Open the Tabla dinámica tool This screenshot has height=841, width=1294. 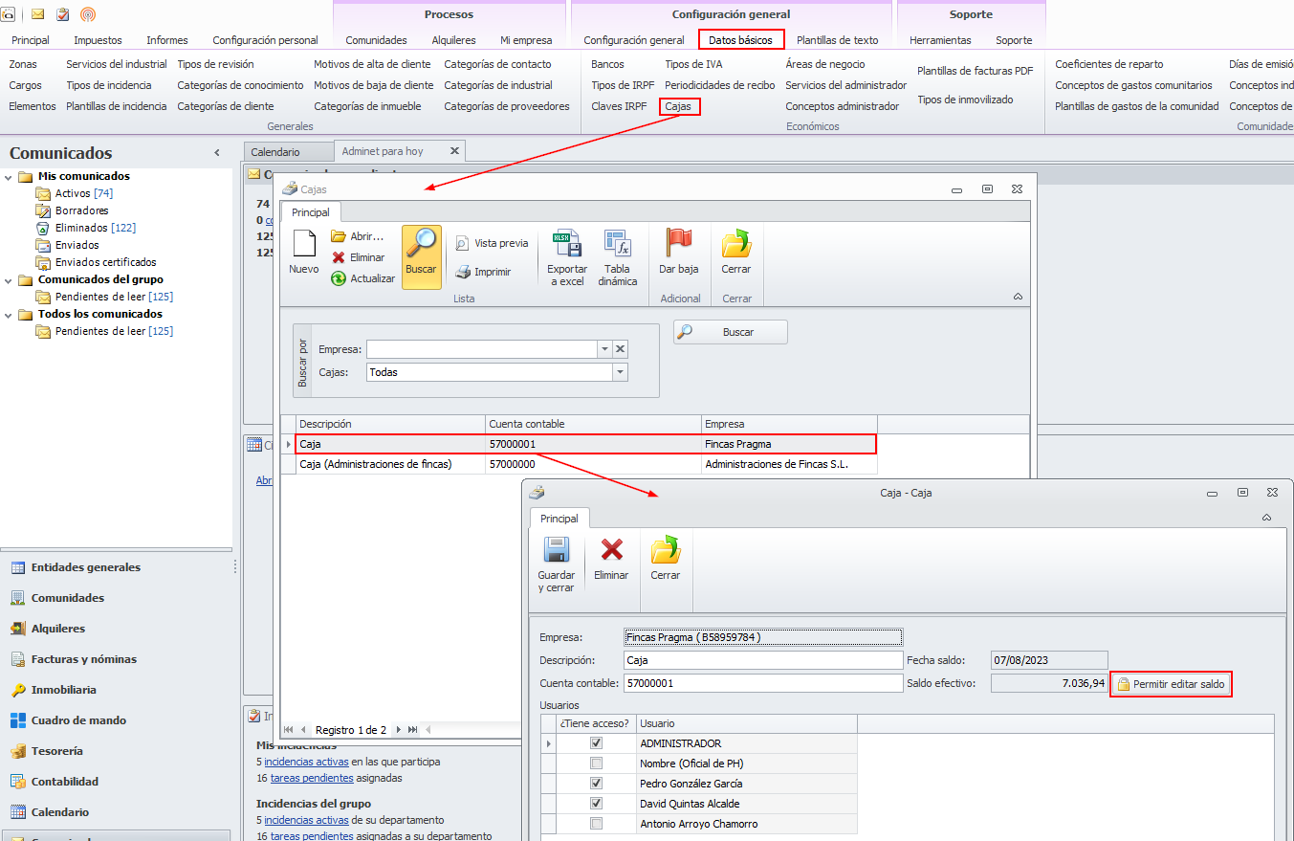618,258
